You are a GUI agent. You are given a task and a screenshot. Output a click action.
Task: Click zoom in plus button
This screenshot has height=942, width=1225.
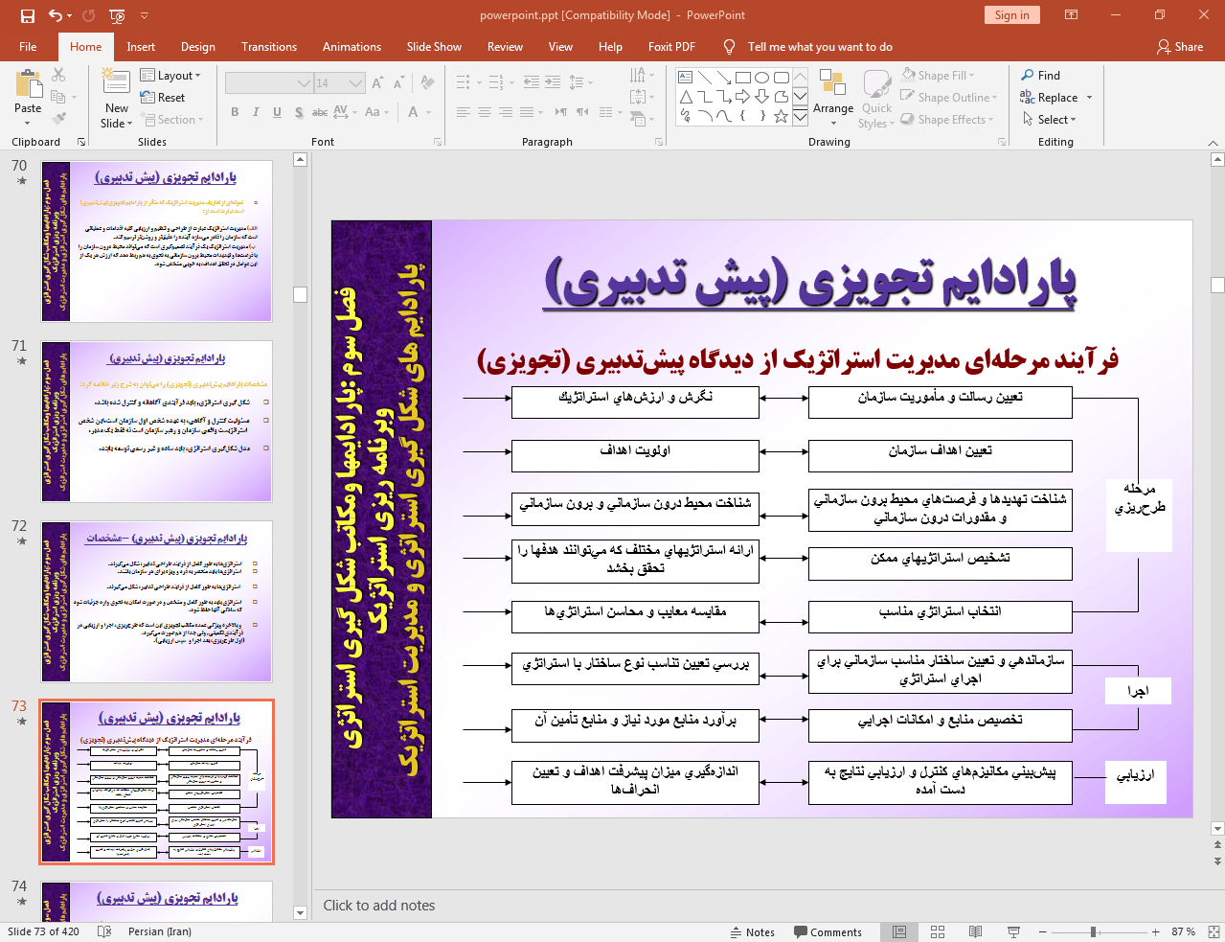[x=1156, y=932]
